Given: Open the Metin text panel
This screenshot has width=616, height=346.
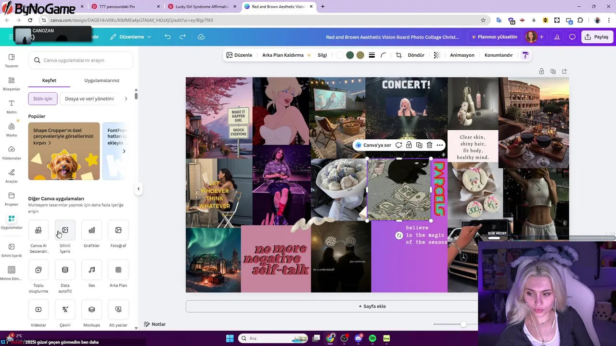Looking at the screenshot, I should point(12,107).
